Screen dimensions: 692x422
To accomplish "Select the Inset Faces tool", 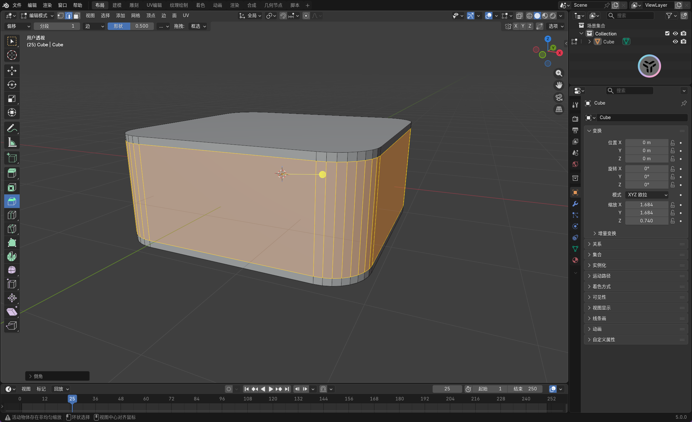I will [12, 187].
